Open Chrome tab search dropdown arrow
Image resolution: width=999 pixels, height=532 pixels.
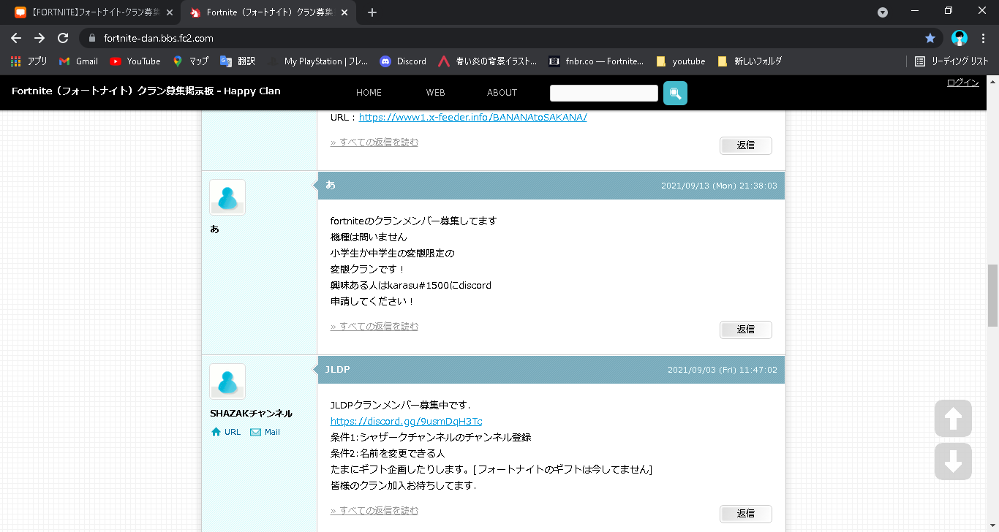(x=883, y=12)
